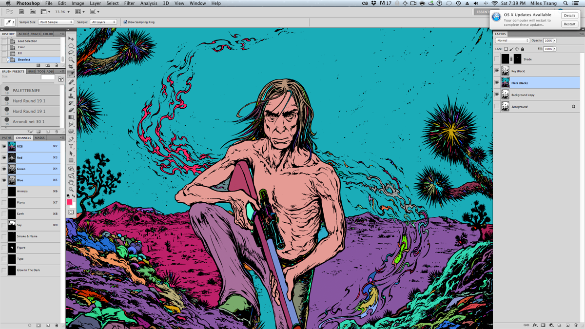Screen dimensions: 585x329
Task: Toggle Quick Mask mode icon
Action: (71, 212)
